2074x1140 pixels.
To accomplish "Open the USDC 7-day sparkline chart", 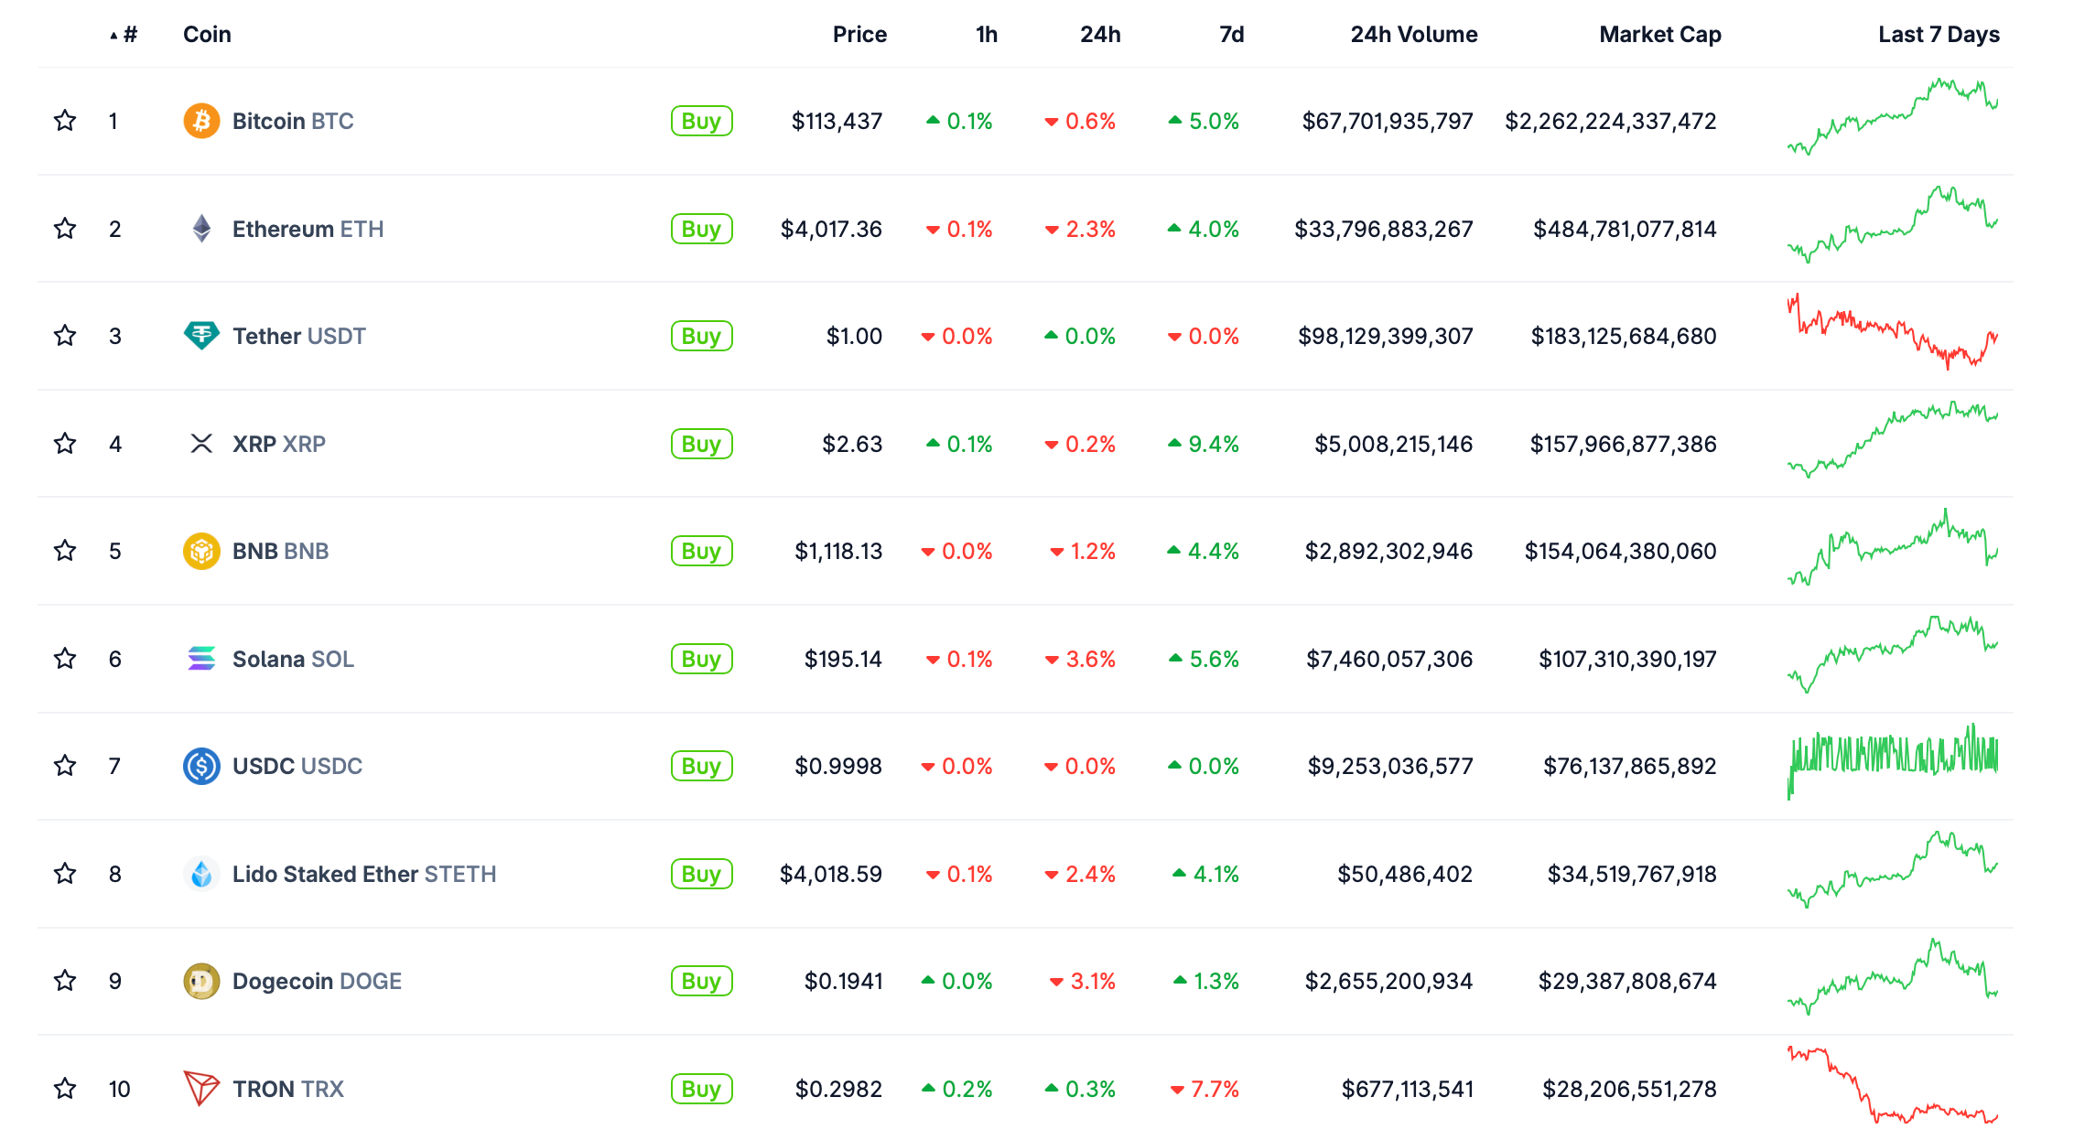I will 1893,759.
